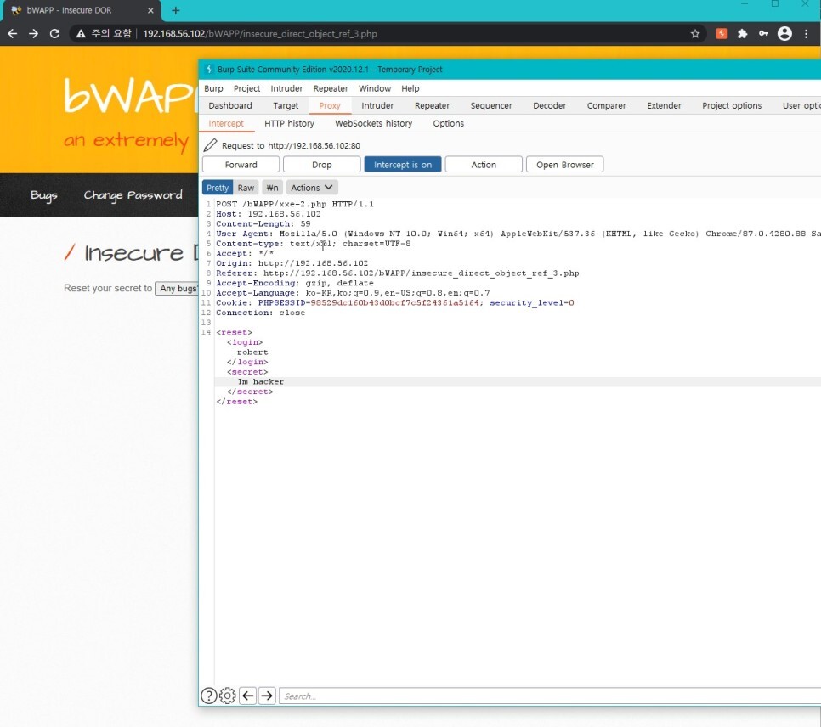The width and height of the screenshot is (821, 727).
Task: Click the 'Im hacker' secret value line
Action: click(x=261, y=381)
